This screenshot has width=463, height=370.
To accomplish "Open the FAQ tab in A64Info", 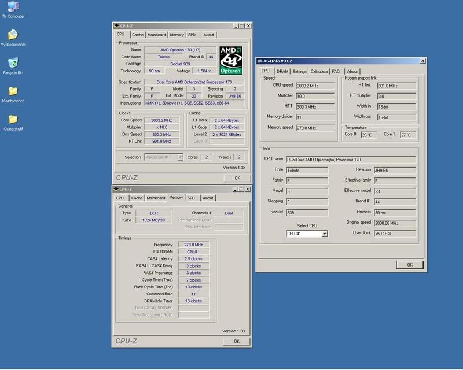I will coord(336,72).
